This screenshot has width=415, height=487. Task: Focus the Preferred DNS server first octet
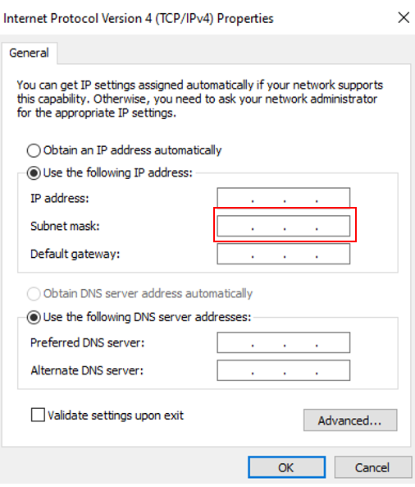coord(235,342)
